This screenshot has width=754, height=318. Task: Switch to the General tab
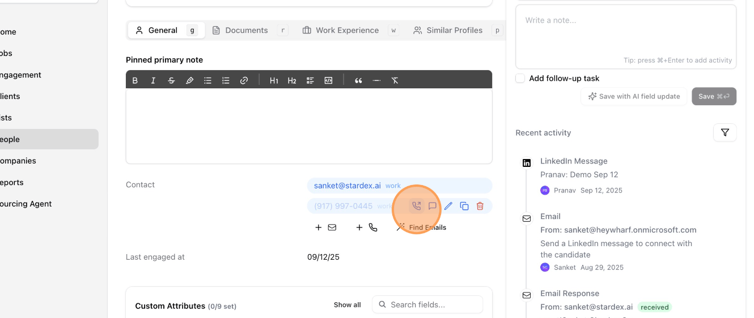point(165,30)
